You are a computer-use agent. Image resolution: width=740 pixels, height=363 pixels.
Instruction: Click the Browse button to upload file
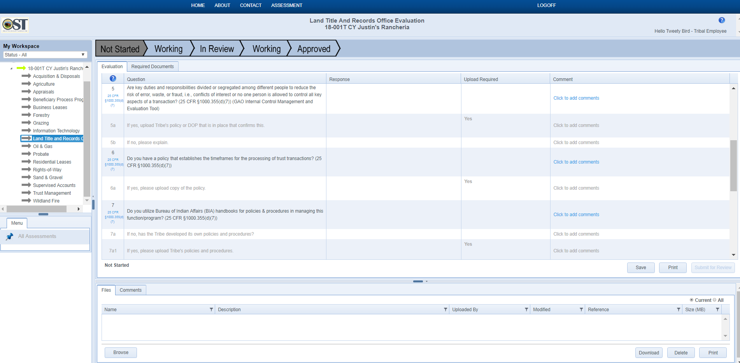coord(121,352)
